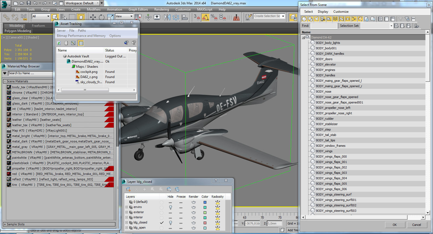Click the Find input field
The image size is (433, 234).
pyautogui.click(x=324, y=26)
